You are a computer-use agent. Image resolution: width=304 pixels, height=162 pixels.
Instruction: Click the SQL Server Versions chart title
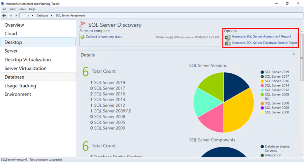point(208,65)
